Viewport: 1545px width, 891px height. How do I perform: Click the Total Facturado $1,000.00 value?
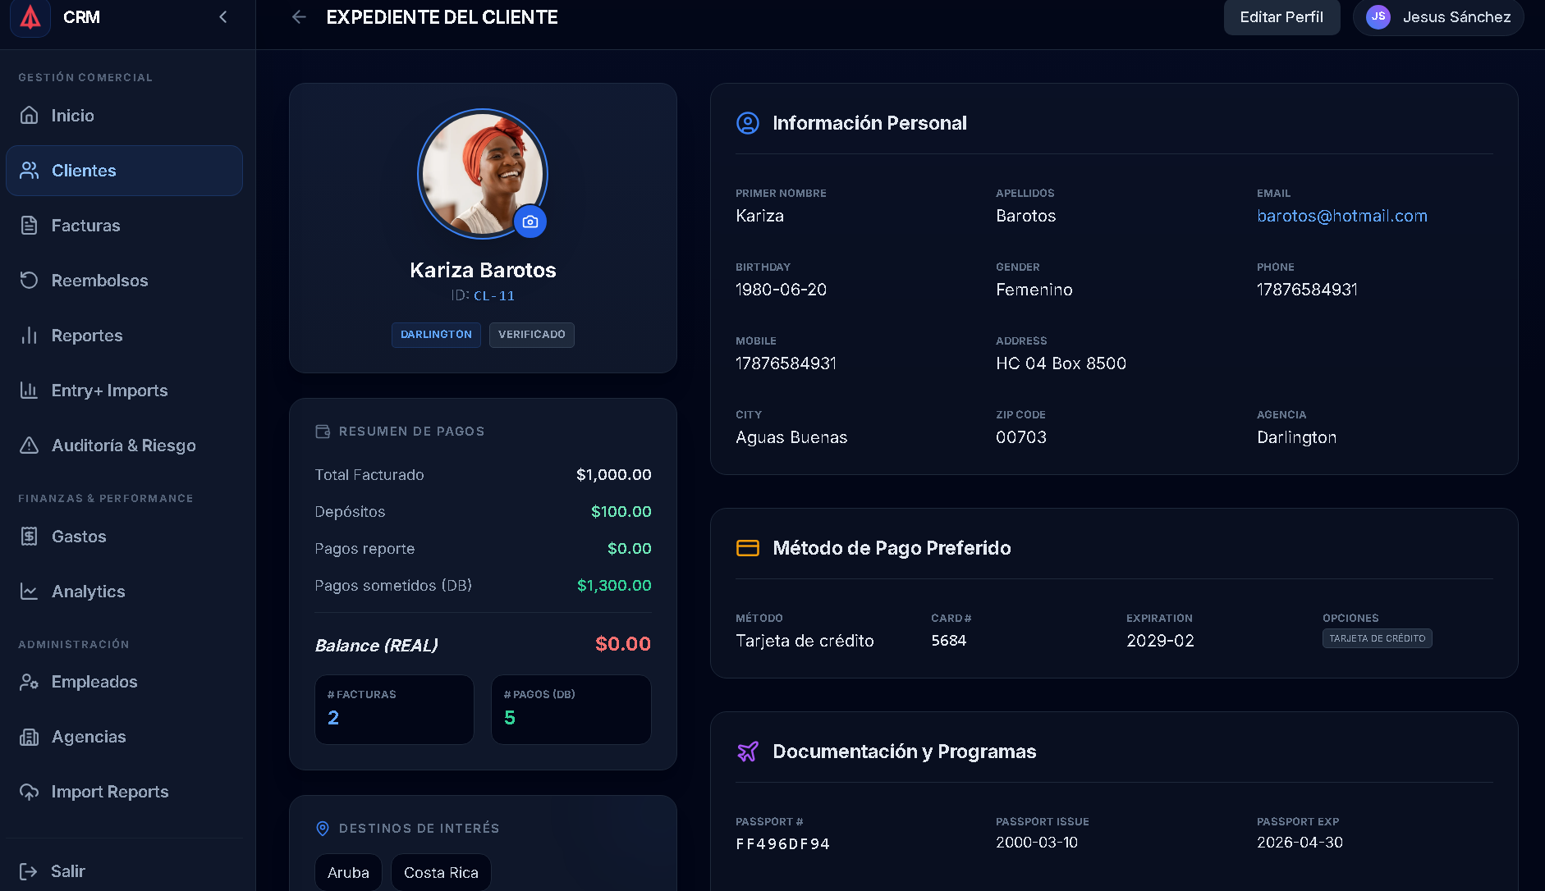coord(614,475)
